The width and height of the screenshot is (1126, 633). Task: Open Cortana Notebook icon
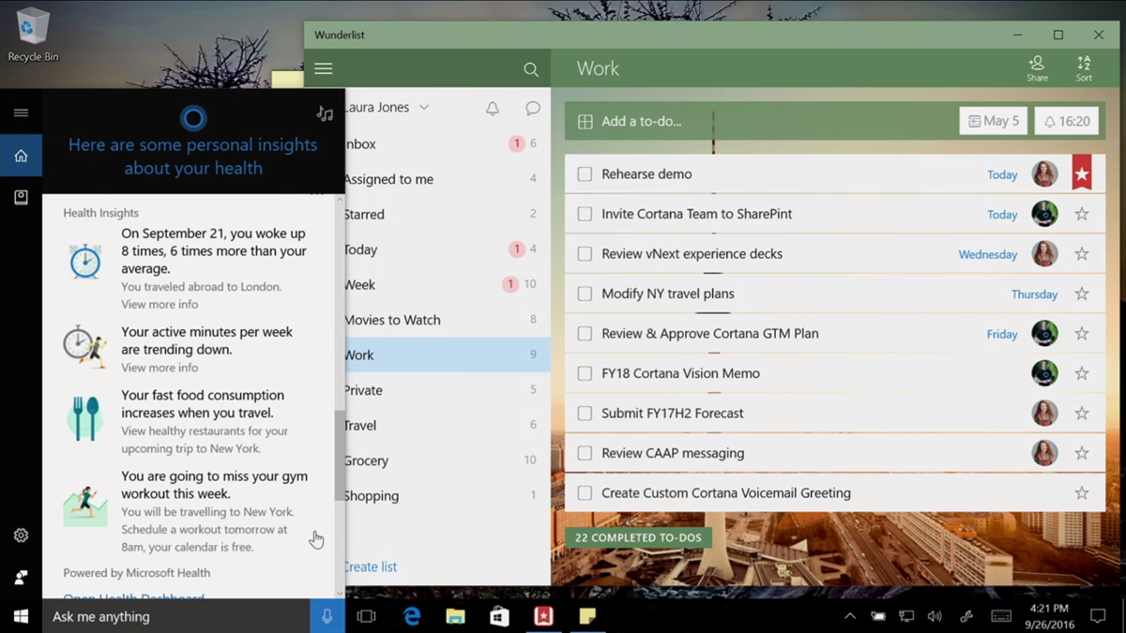pos(21,198)
